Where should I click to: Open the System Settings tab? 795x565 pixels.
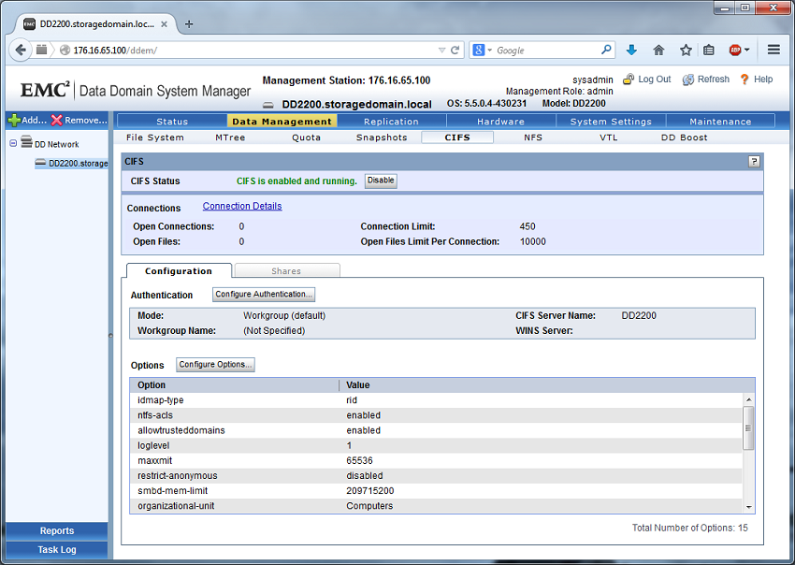(611, 122)
